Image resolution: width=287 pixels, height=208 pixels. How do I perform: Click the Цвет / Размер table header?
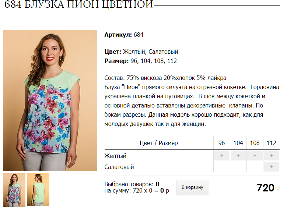(x=159, y=143)
